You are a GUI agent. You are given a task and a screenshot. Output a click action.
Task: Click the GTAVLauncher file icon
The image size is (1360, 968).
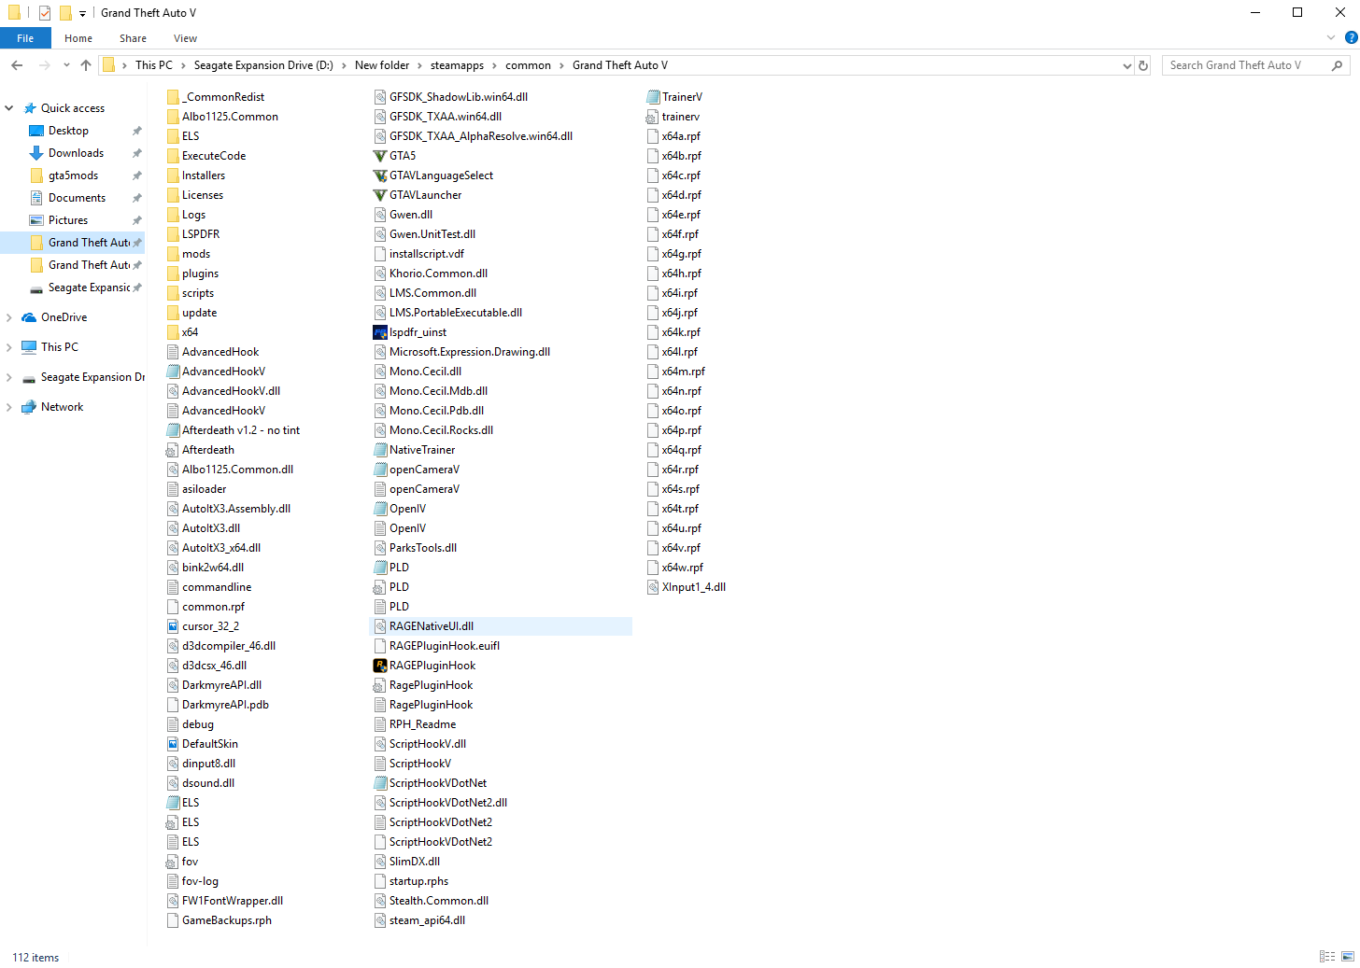pyautogui.click(x=379, y=195)
